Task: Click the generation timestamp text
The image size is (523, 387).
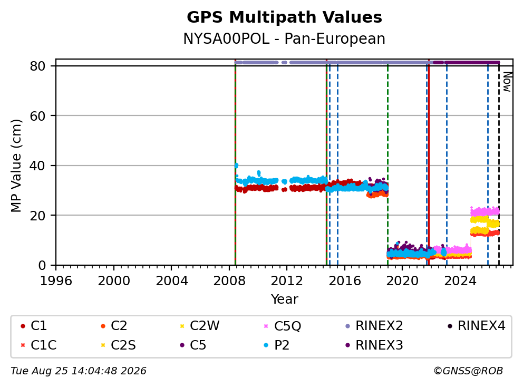Action: coord(79,371)
